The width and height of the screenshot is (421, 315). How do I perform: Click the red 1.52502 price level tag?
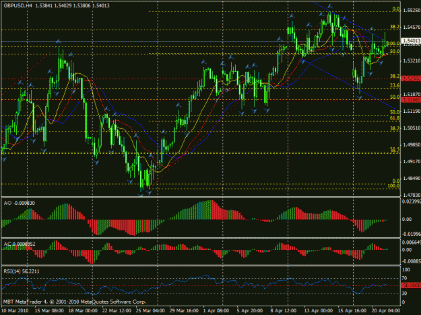[411, 79]
